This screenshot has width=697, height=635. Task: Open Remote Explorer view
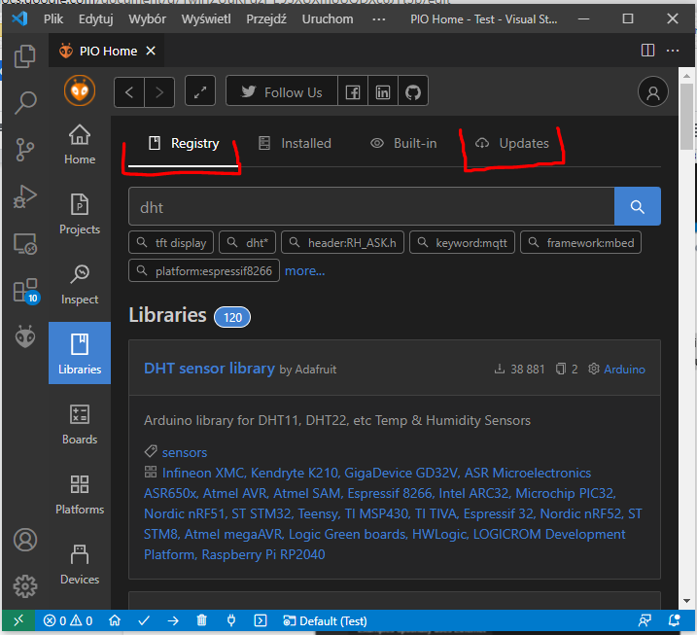point(25,243)
